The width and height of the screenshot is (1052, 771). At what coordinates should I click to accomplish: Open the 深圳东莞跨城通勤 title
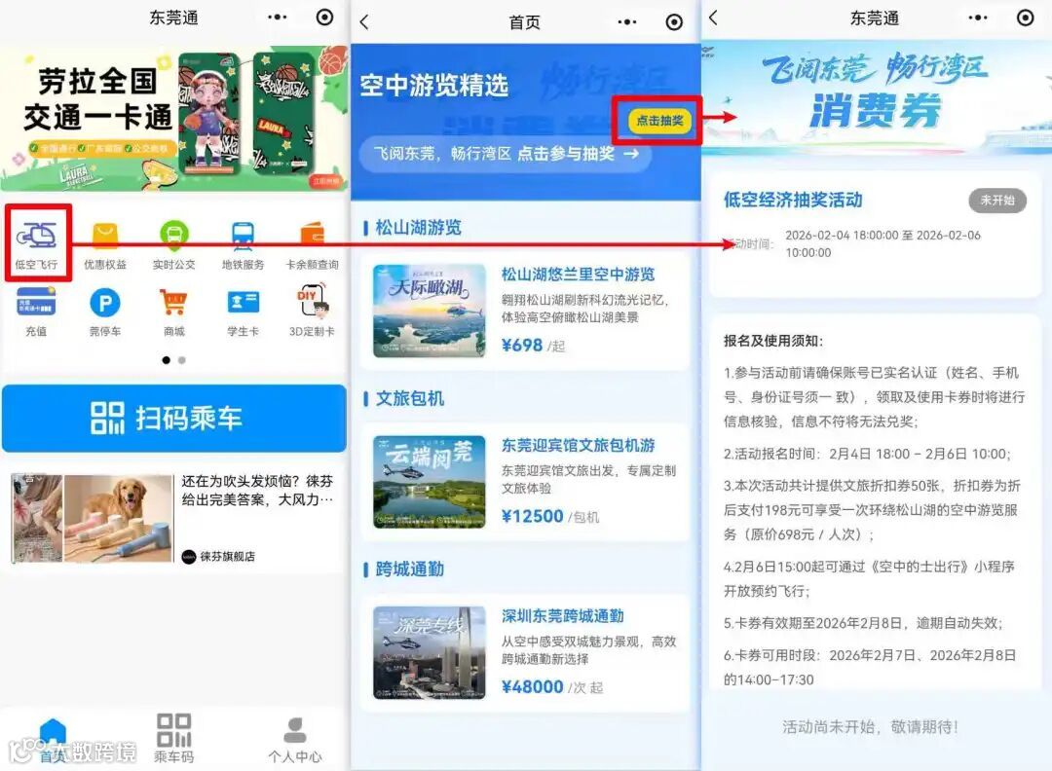(563, 616)
